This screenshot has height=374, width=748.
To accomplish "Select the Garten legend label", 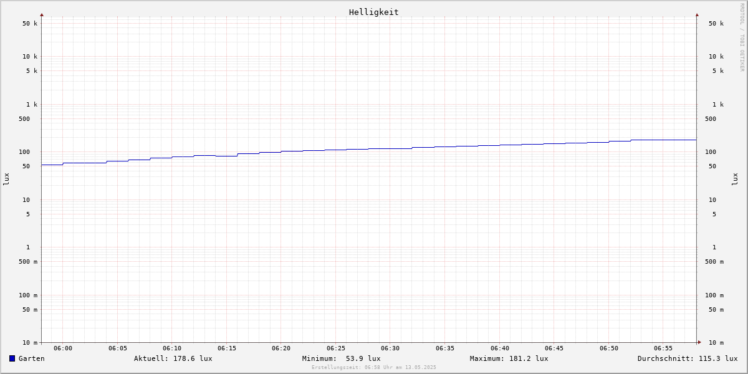I will (x=32, y=358).
